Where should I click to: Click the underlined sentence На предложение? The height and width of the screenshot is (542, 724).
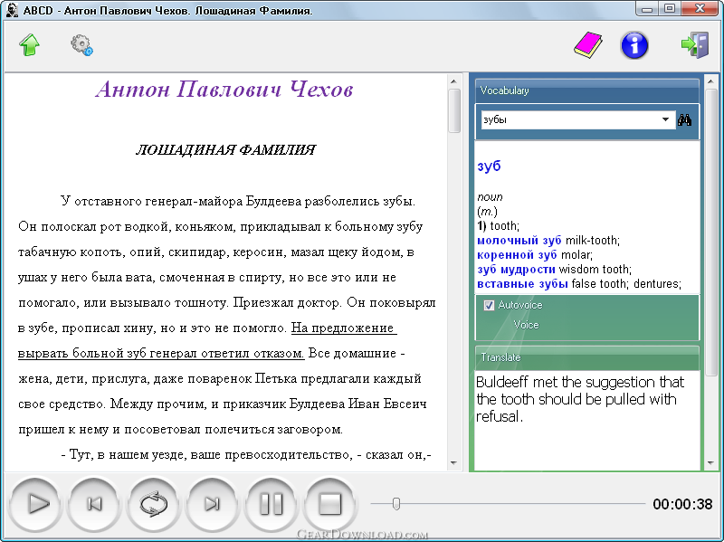pos(344,328)
